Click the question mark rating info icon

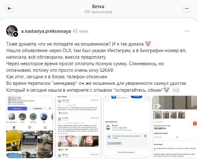click(145, 136)
